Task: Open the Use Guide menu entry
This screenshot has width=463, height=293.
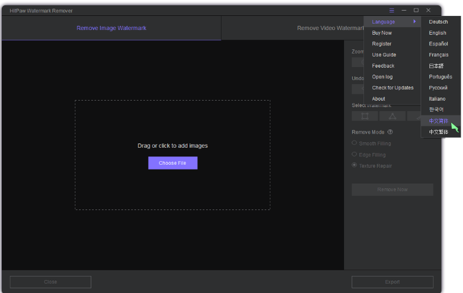Action: [384, 55]
